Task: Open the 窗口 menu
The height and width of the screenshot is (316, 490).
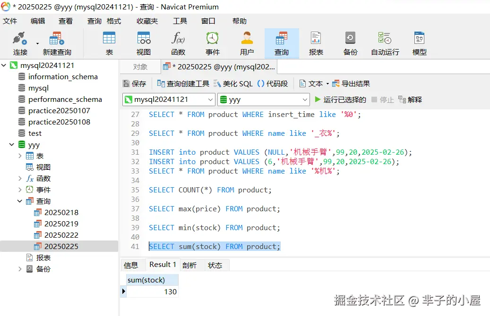Action: [x=208, y=21]
